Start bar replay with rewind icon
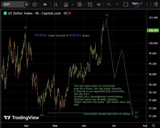Screen dimensions: 160x128 pos(99,5)
